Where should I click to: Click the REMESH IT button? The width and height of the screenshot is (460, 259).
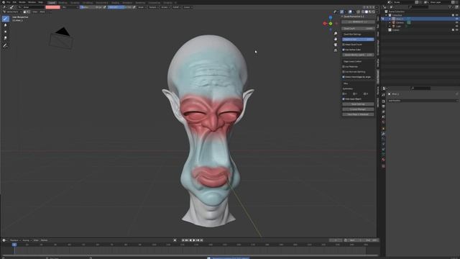[x=358, y=22]
